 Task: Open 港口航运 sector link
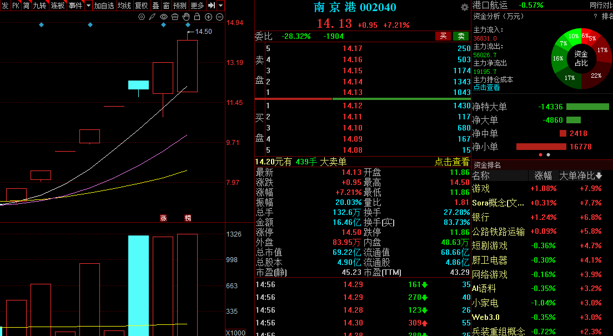(490, 5)
